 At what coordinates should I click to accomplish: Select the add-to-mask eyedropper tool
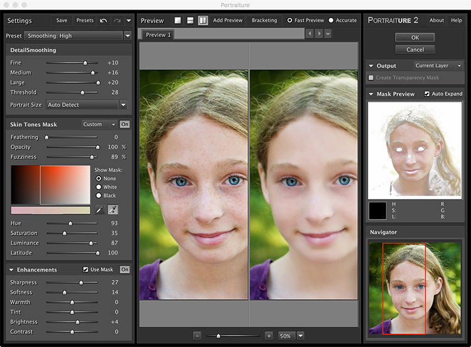click(x=112, y=210)
